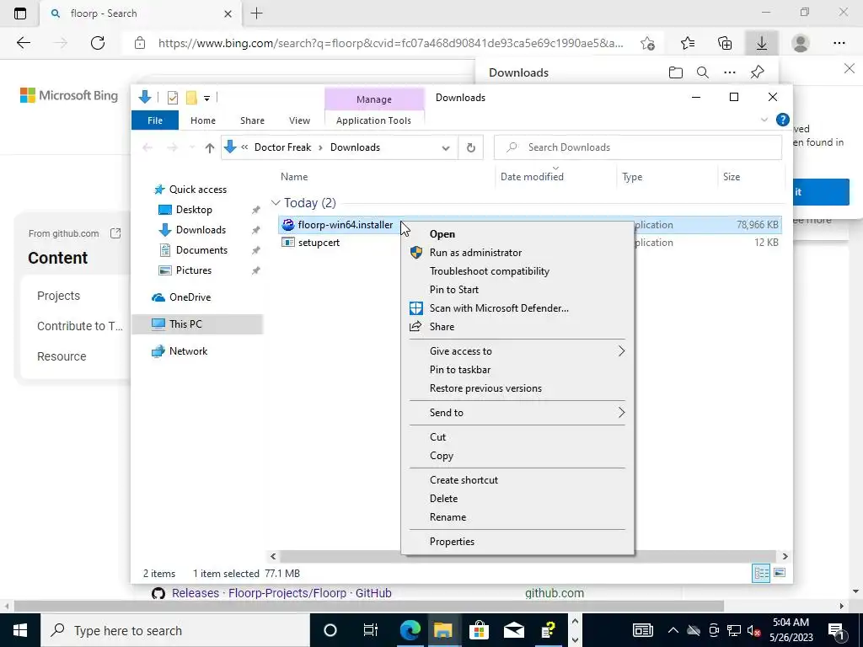Search downloads icon in Downloads flyout

click(702, 72)
